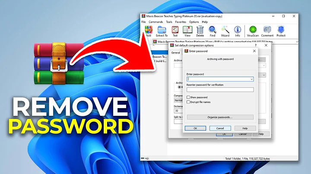Focus the Reenter password for verification field
The width and height of the screenshot is (311, 174).
click(220, 90)
